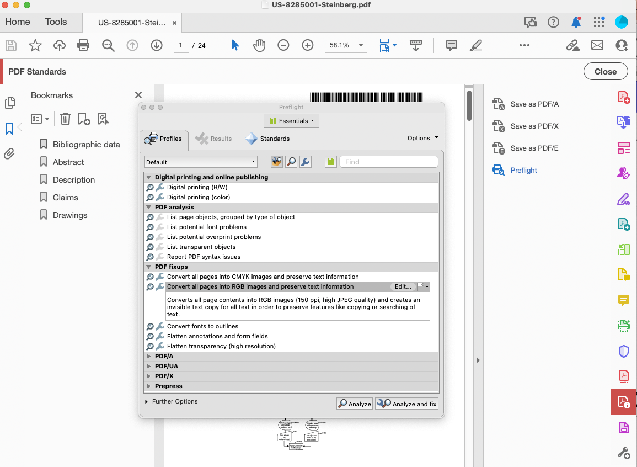Select the hand pan tool
Screen dimensions: 637x467
(x=259, y=45)
